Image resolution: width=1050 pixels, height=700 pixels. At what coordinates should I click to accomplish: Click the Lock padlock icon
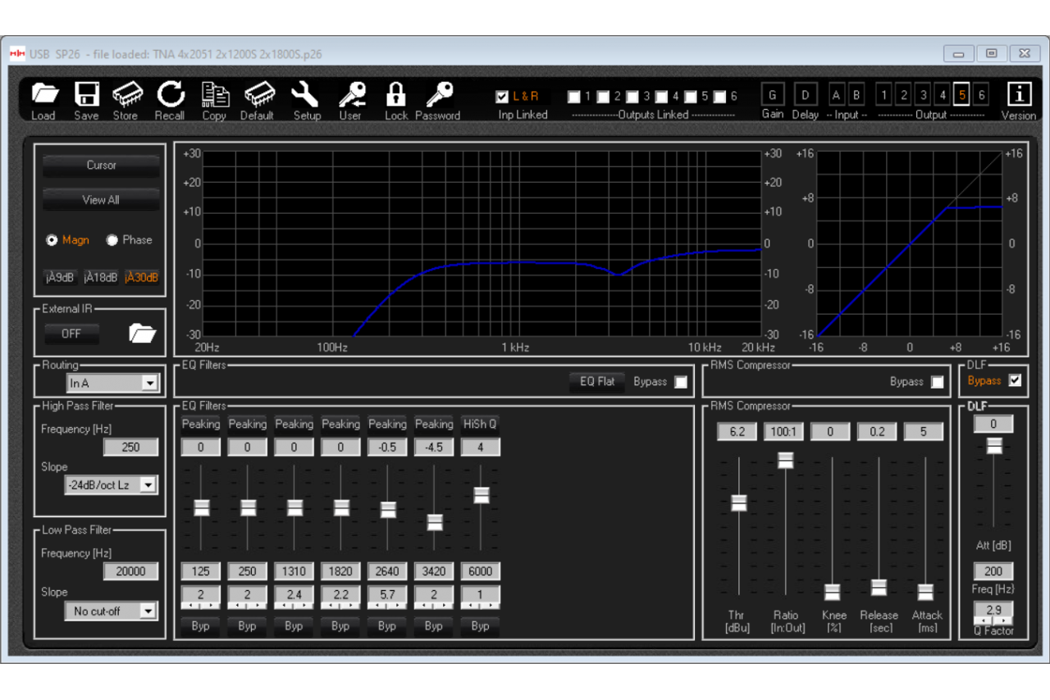(x=395, y=95)
